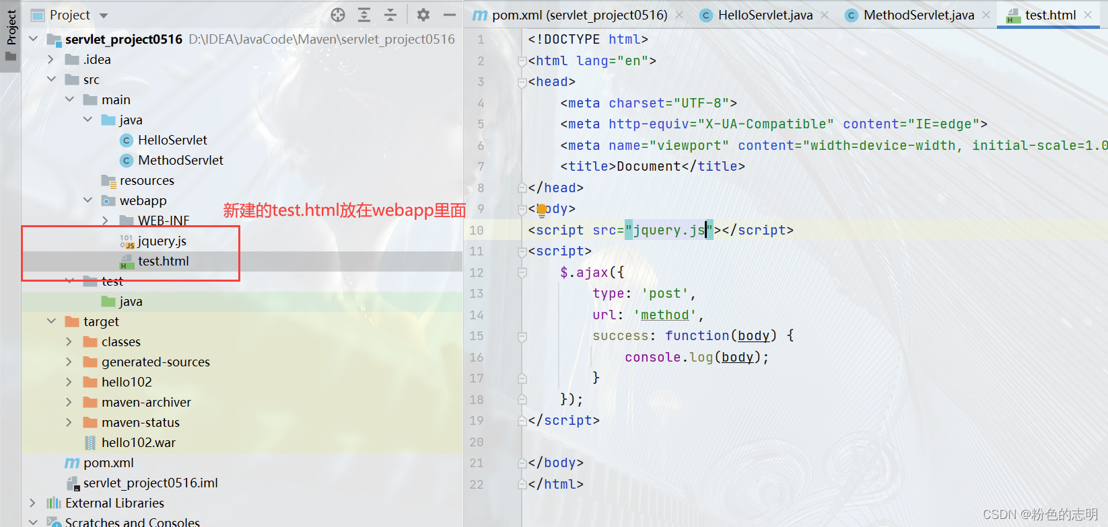The height and width of the screenshot is (527, 1108).
Task: Fold the $.ajax block at line 12
Action: coord(522,272)
